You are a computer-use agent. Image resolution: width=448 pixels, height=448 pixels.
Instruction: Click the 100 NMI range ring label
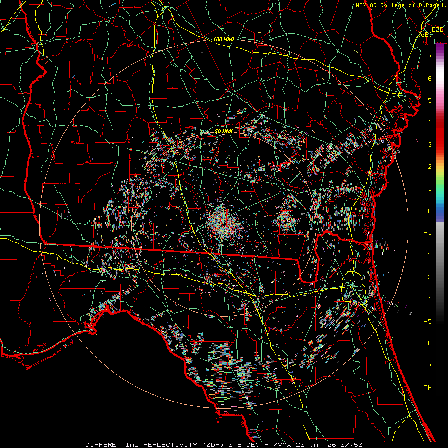point(224,39)
